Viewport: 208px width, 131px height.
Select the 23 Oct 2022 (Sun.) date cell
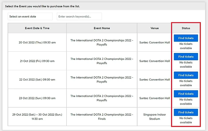point(37,98)
